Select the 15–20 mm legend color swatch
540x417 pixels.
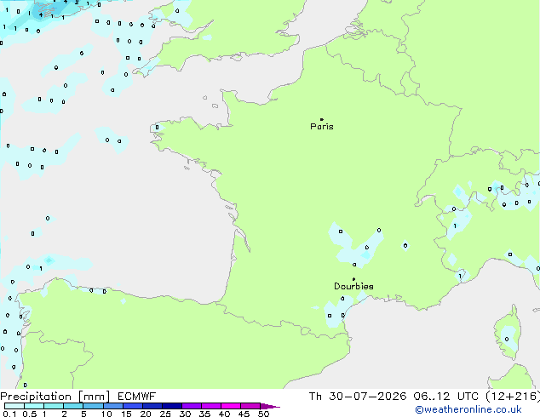(x=133, y=406)
